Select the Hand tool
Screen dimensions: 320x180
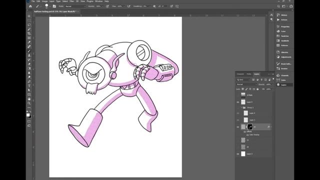tap(29, 99)
